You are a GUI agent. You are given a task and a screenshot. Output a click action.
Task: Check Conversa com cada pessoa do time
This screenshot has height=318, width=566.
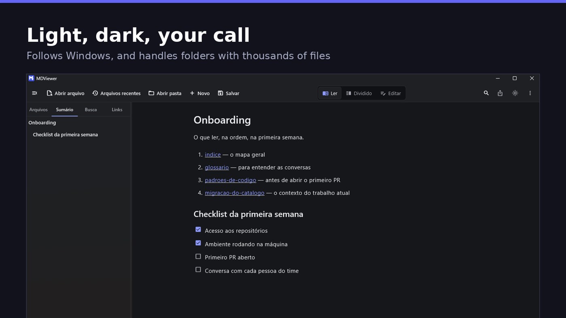pyautogui.click(x=198, y=270)
